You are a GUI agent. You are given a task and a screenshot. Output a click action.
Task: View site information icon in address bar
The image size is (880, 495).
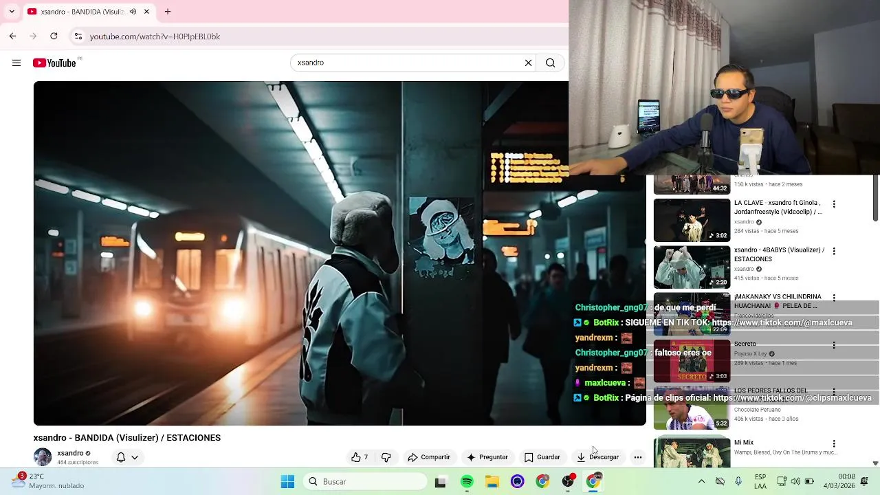78,36
